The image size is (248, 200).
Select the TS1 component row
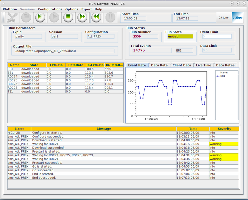point(65,91)
